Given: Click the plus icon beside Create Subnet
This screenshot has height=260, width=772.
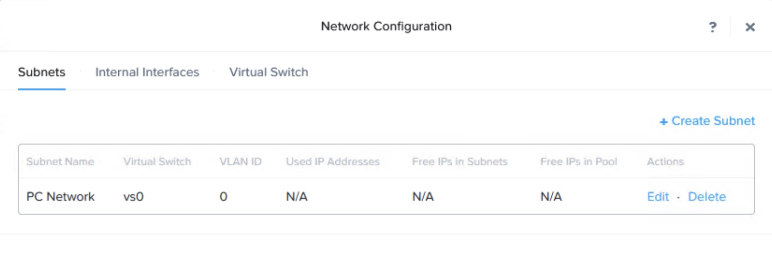Looking at the screenshot, I should coord(664,122).
